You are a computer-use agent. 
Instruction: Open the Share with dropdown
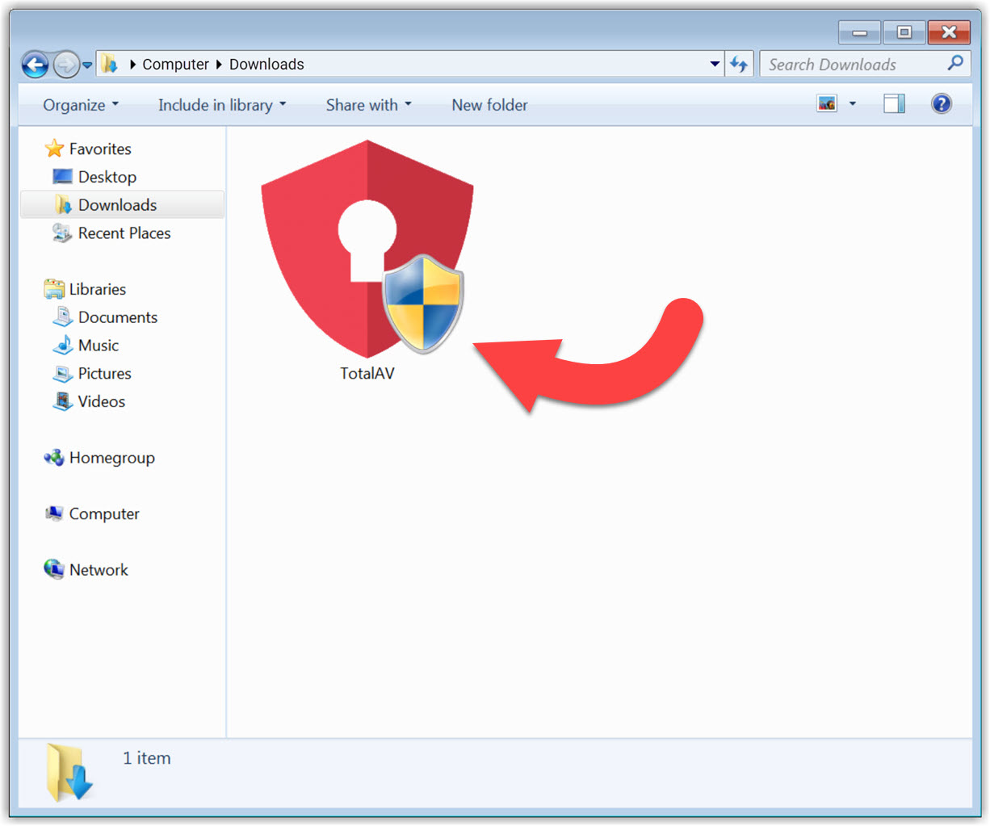coord(368,105)
